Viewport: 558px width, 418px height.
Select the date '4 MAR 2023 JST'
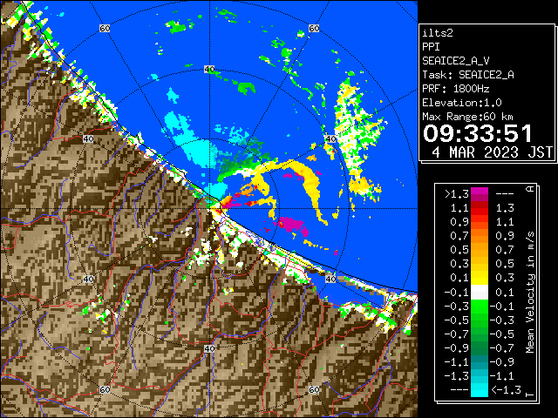point(492,152)
